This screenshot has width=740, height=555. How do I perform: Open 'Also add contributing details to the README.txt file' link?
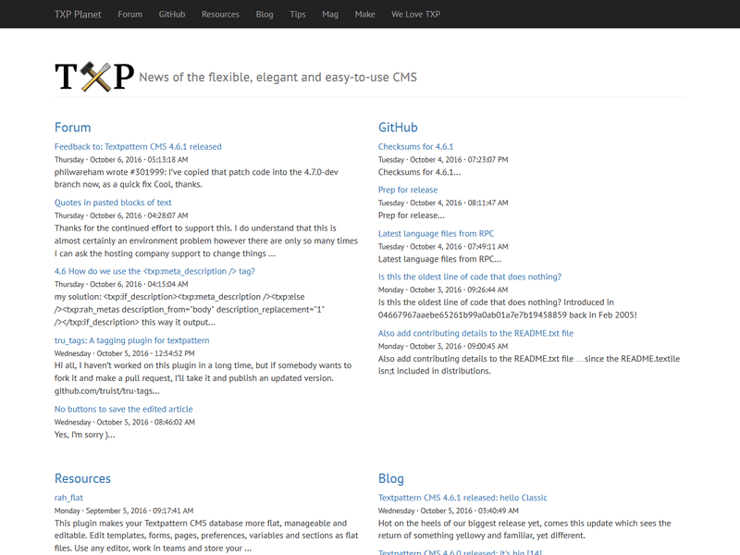tap(475, 333)
